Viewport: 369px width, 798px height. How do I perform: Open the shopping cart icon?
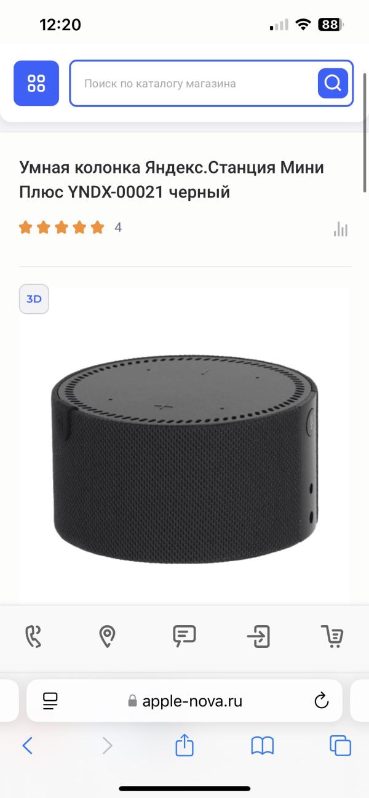point(333,636)
